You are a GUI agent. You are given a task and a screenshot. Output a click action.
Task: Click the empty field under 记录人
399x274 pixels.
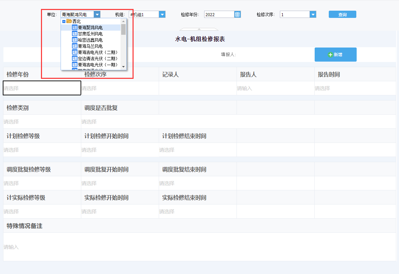198,88
